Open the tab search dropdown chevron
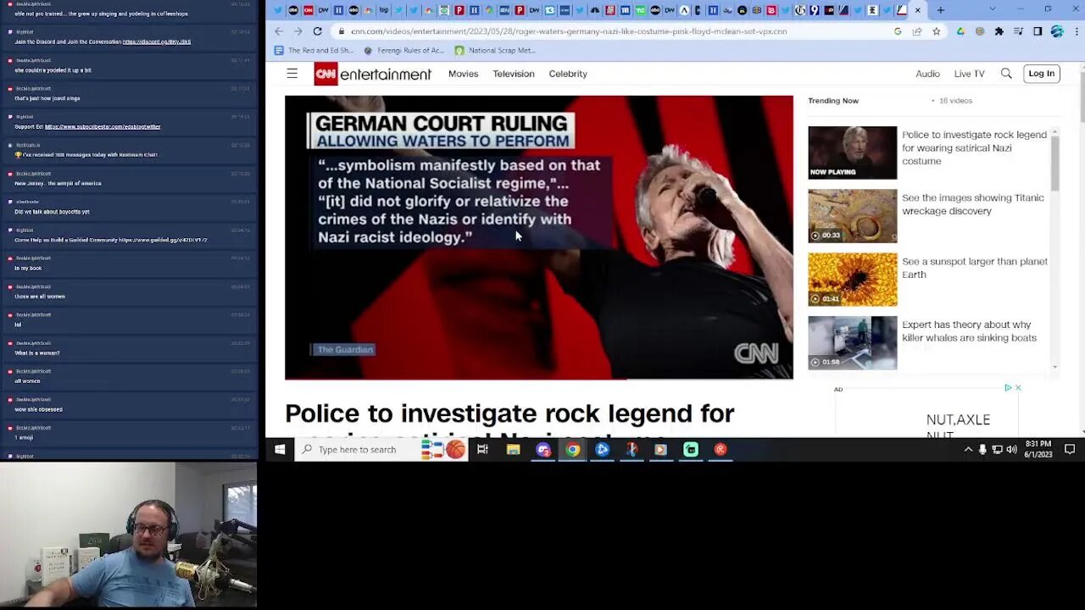The height and width of the screenshot is (610, 1085). coord(993,9)
